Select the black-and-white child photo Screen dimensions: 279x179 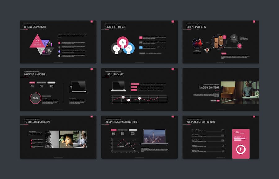click(x=52, y=139)
